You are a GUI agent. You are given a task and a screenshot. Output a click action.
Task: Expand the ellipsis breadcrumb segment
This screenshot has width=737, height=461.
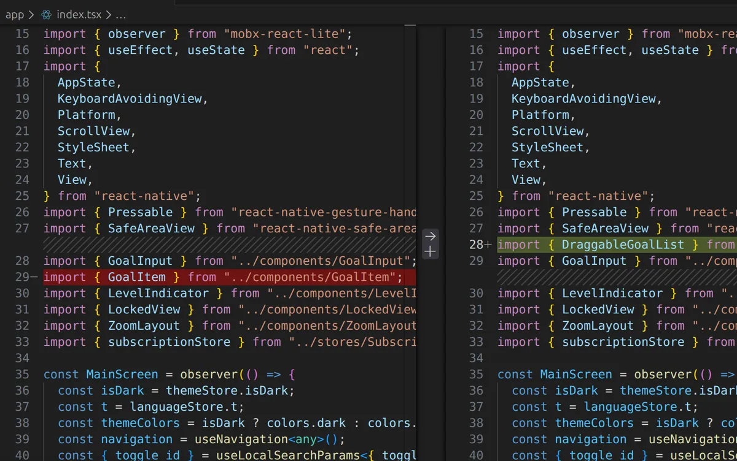(x=120, y=14)
